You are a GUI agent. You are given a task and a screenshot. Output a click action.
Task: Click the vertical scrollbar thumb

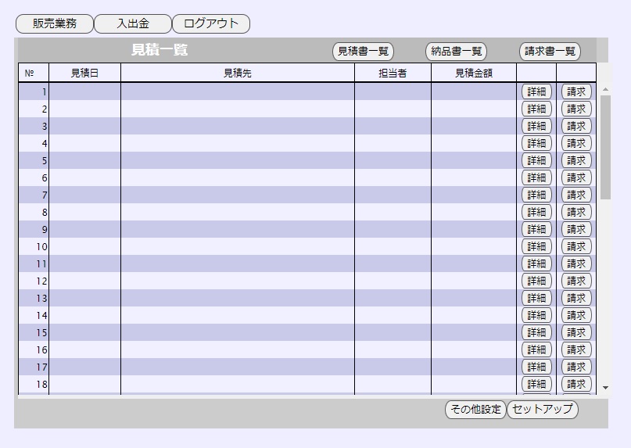point(605,147)
